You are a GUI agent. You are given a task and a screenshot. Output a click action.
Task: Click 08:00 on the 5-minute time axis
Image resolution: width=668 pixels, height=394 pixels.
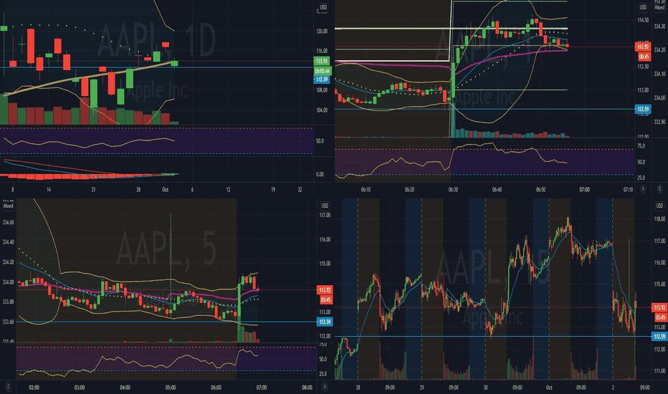click(307, 388)
